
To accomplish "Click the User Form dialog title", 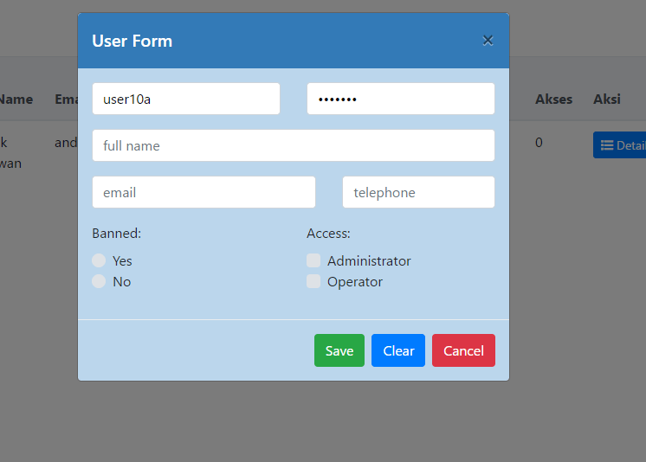I will click(132, 41).
